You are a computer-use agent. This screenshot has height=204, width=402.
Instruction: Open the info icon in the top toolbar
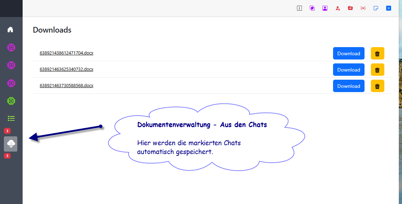(299, 8)
